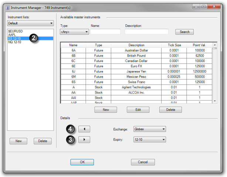This screenshot has height=177, width=227.
Task: Click the 0.000025 tick size cell
Action: click(174, 76)
